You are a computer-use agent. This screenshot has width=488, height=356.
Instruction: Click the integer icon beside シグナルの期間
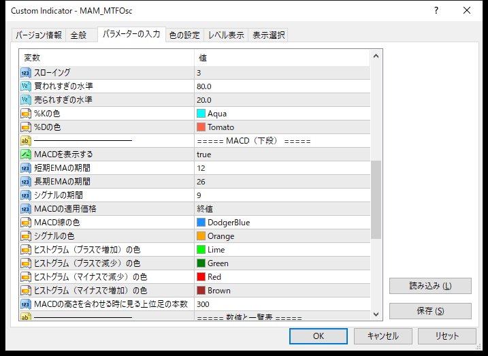pyautogui.click(x=26, y=195)
